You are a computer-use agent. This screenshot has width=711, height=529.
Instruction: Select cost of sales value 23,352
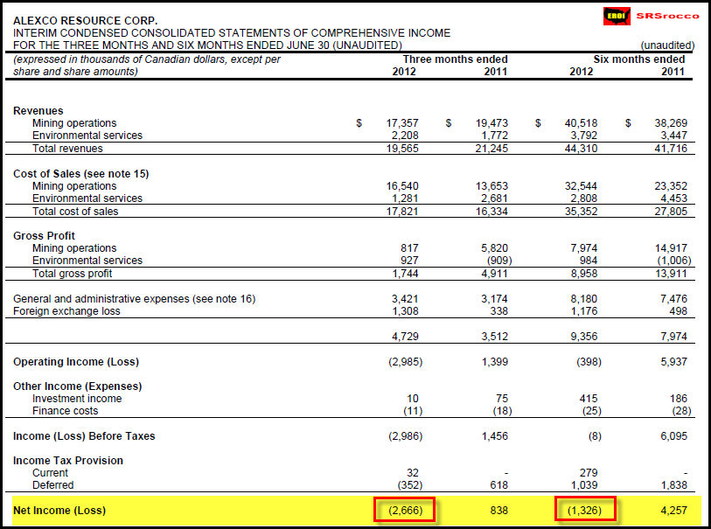click(671, 186)
